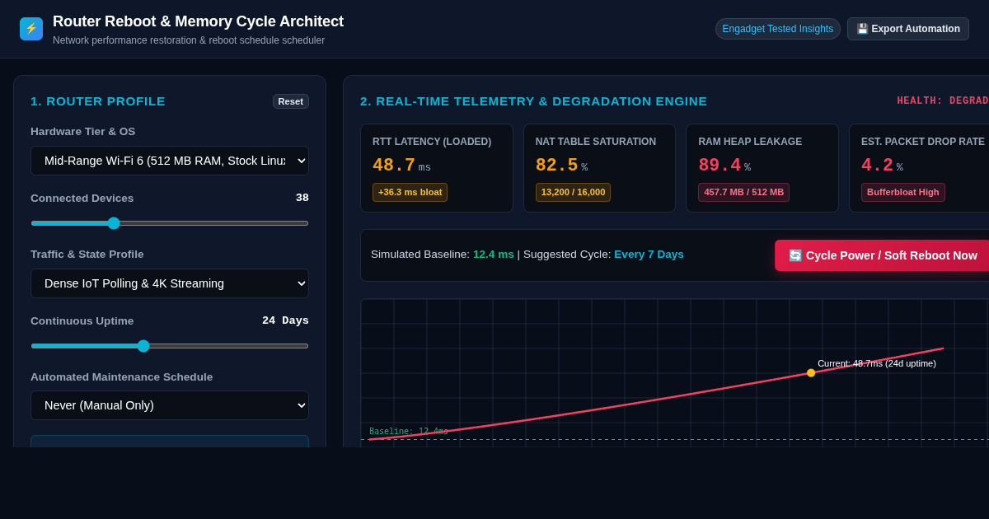The height and width of the screenshot is (519, 989).
Task: Click the +36.3 ms bloat badge
Action: (x=410, y=192)
